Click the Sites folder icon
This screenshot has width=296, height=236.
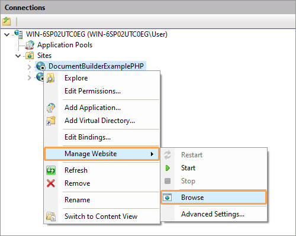click(x=30, y=56)
